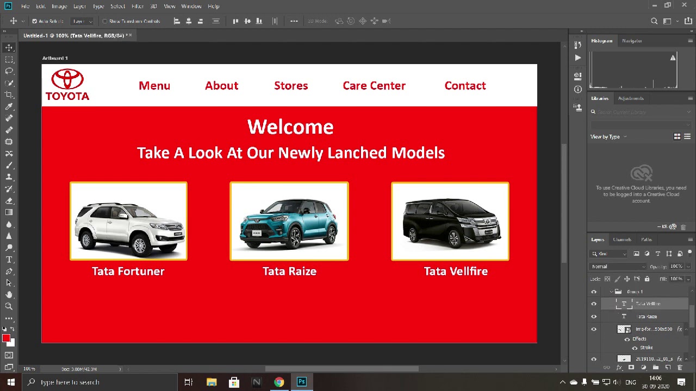Select the Gradient tool
The height and width of the screenshot is (391, 696).
9,212
